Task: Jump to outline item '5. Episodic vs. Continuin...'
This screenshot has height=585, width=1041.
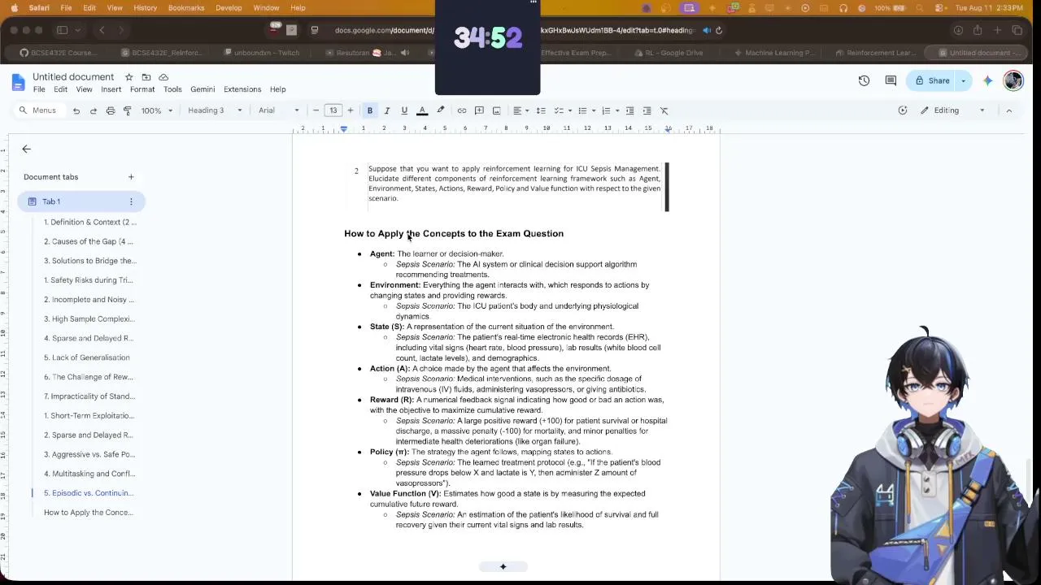Action: point(89,493)
